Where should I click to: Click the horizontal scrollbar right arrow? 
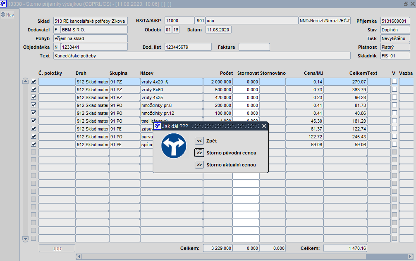(411, 256)
